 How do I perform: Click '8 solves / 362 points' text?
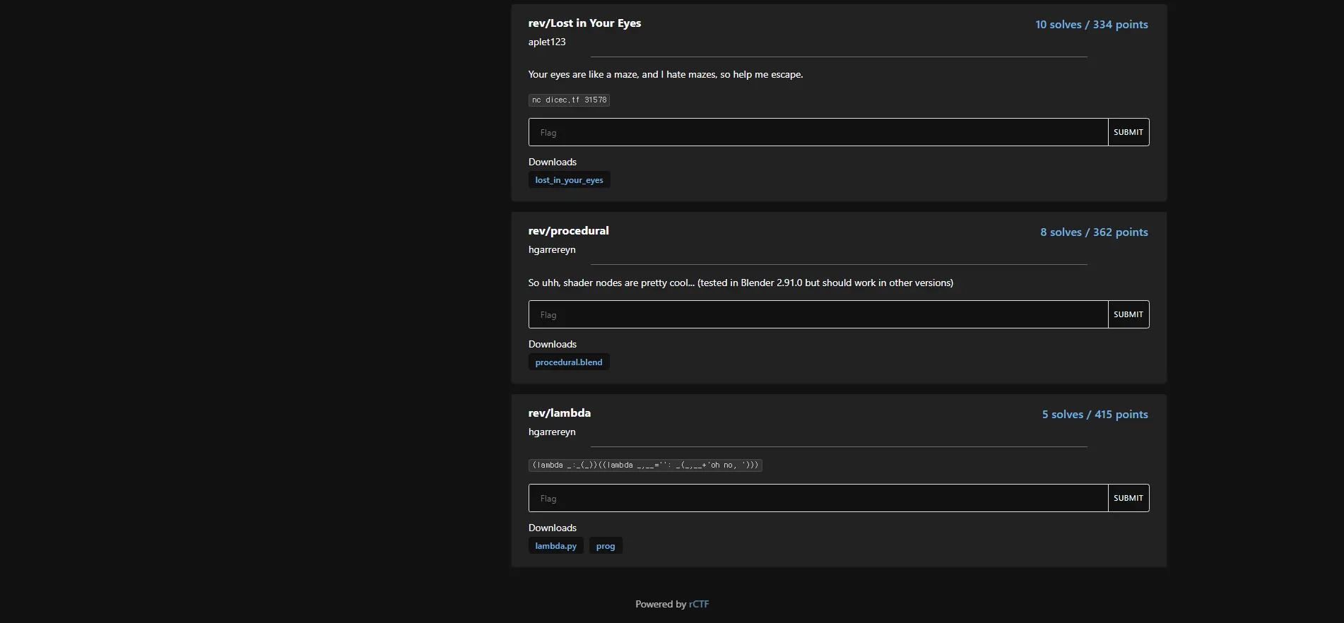[x=1094, y=232]
